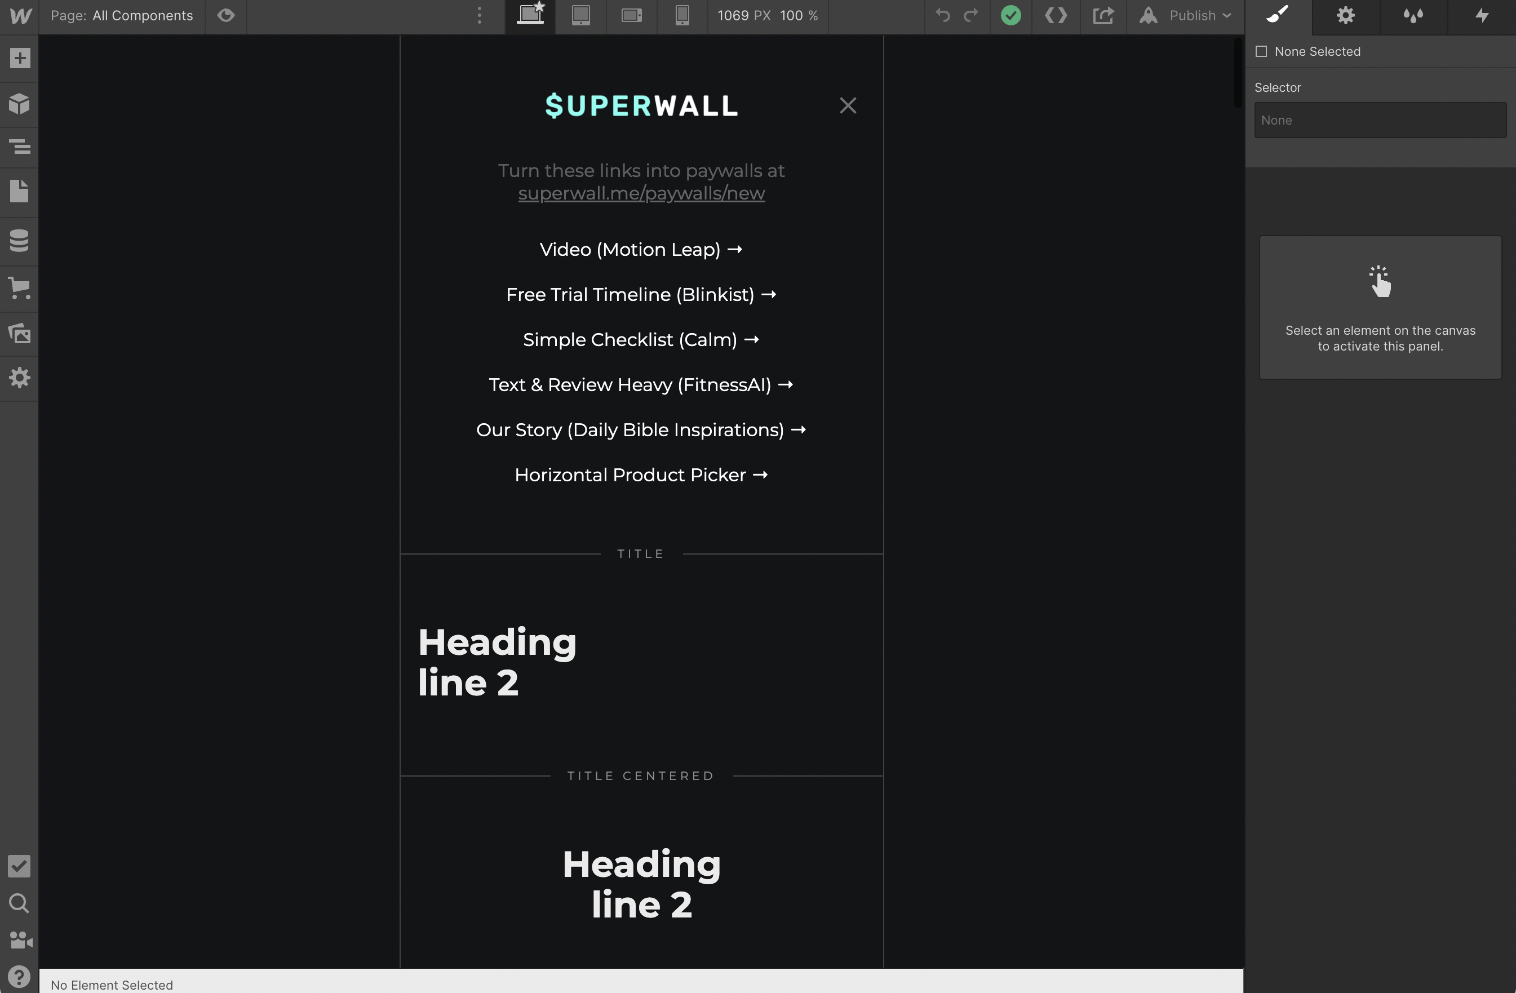Open the CMS Collections panel
This screenshot has height=993, width=1516.
[x=19, y=241]
